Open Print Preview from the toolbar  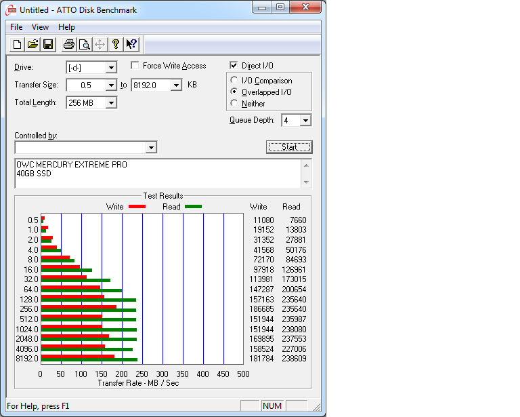(85, 45)
